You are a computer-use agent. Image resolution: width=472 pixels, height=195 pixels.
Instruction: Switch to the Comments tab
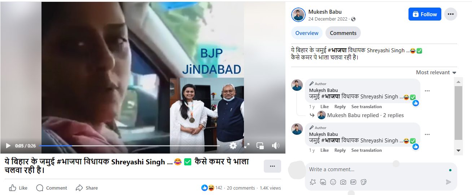(x=343, y=33)
